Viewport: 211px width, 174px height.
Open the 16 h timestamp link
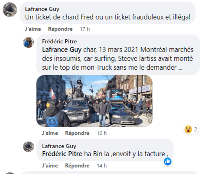pyautogui.click(x=102, y=133)
